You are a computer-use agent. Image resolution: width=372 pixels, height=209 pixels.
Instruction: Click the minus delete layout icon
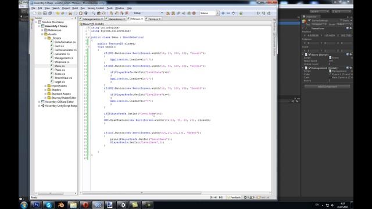coord(228,13)
